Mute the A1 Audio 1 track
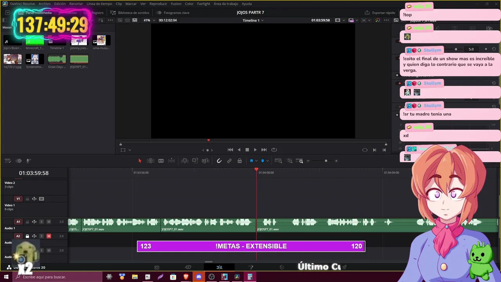 tap(49, 222)
